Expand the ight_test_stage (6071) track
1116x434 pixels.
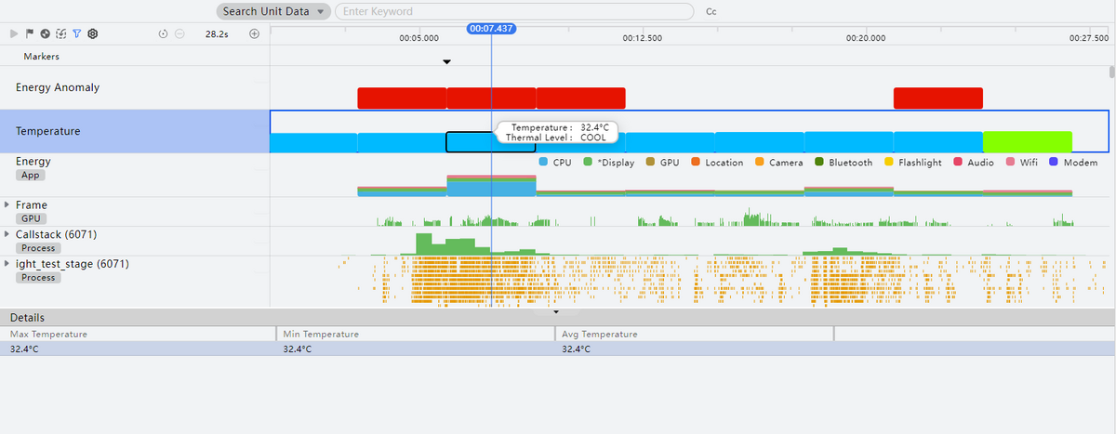pyautogui.click(x=7, y=264)
